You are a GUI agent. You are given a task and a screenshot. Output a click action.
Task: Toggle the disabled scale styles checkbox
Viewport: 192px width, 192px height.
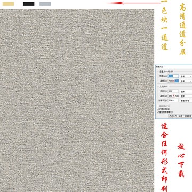pos(158,106)
